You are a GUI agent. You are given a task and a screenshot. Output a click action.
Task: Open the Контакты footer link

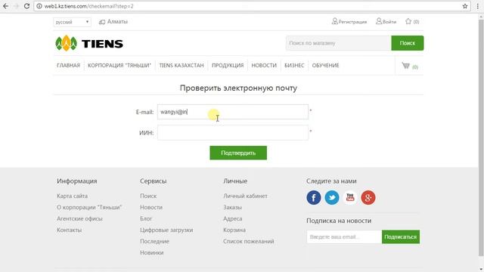69,230
